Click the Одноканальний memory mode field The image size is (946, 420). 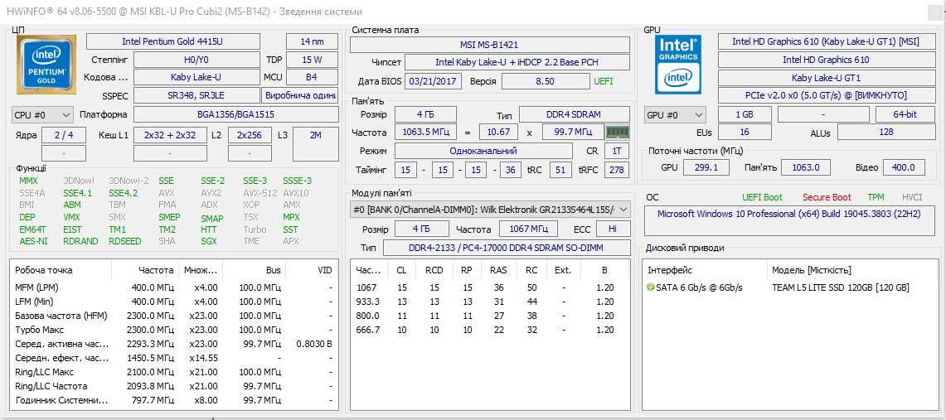(x=483, y=151)
